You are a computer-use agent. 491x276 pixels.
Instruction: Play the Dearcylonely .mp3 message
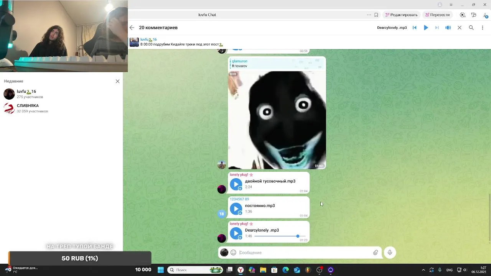pyautogui.click(x=236, y=233)
